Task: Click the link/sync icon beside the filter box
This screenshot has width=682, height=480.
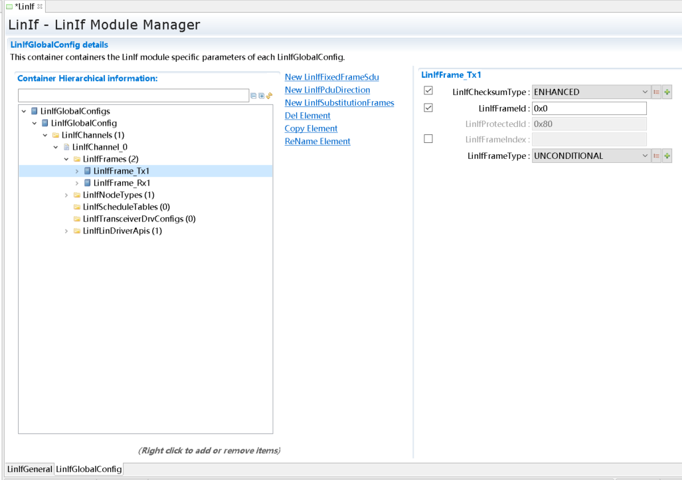Action: click(x=269, y=96)
